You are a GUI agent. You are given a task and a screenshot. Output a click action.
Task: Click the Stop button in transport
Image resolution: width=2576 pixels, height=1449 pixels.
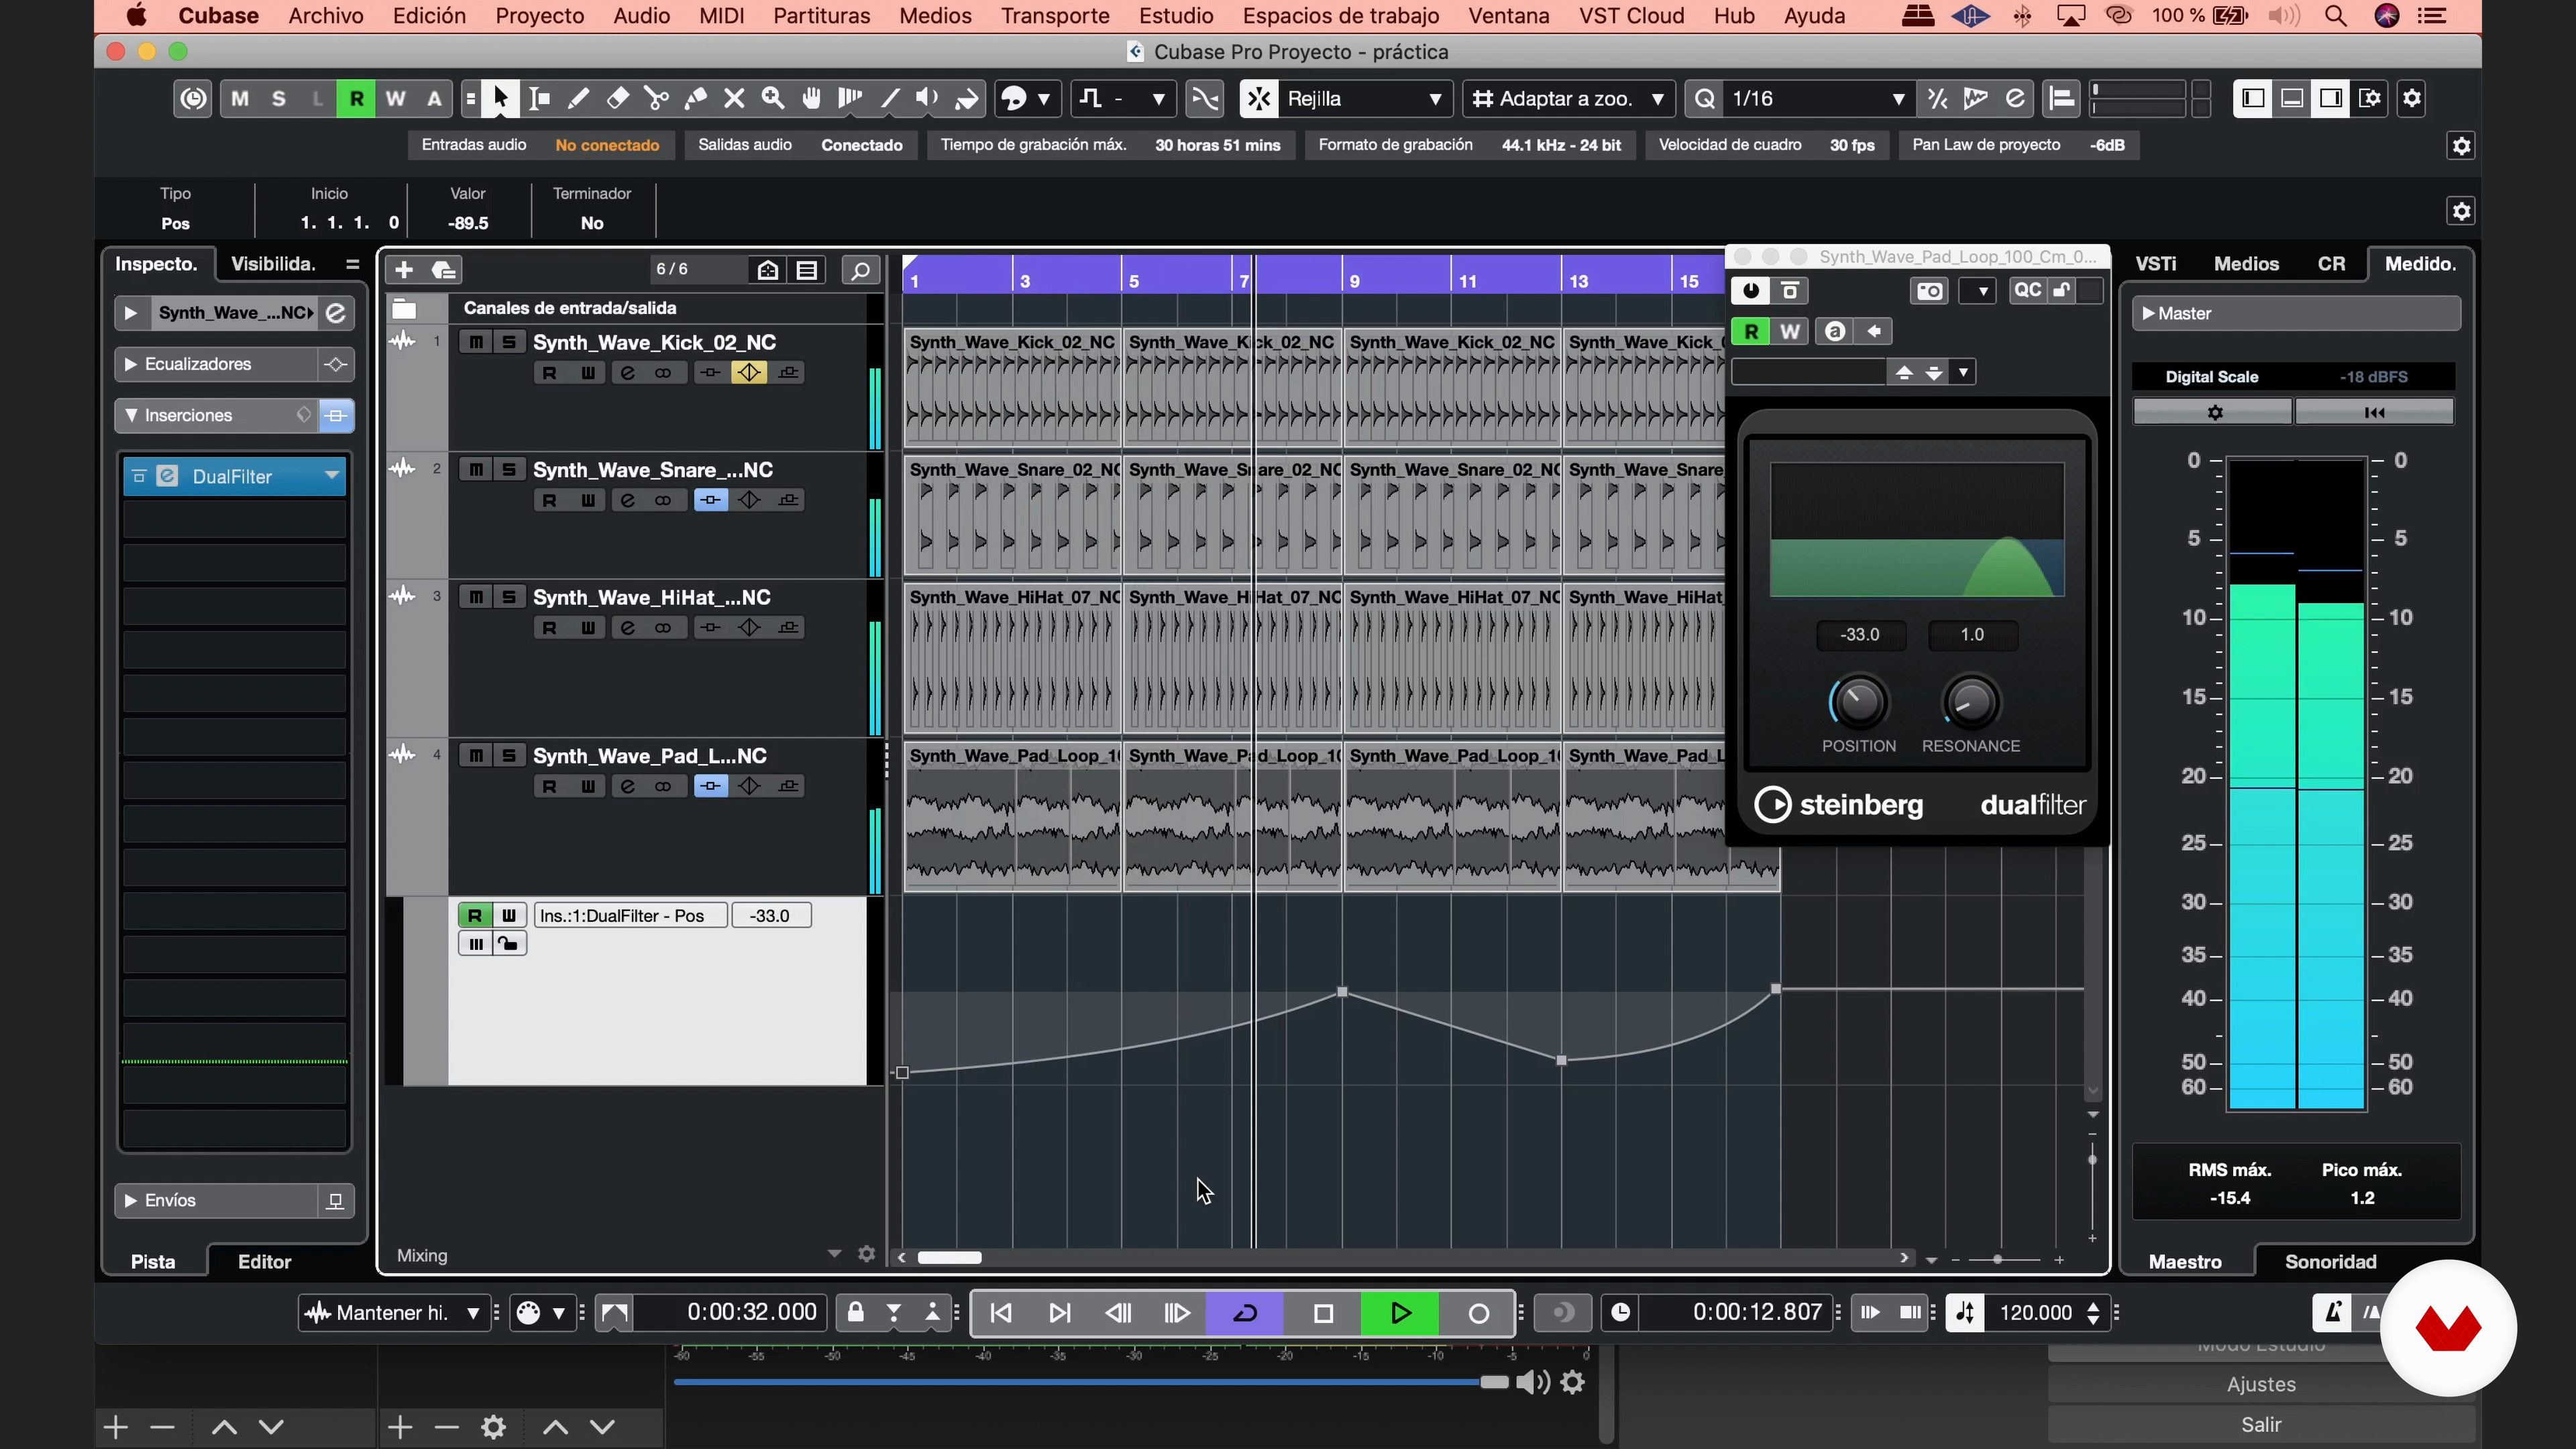(1323, 1313)
